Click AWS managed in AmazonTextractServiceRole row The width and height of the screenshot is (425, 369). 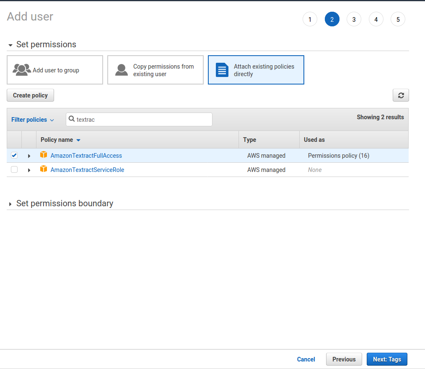(x=266, y=169)
